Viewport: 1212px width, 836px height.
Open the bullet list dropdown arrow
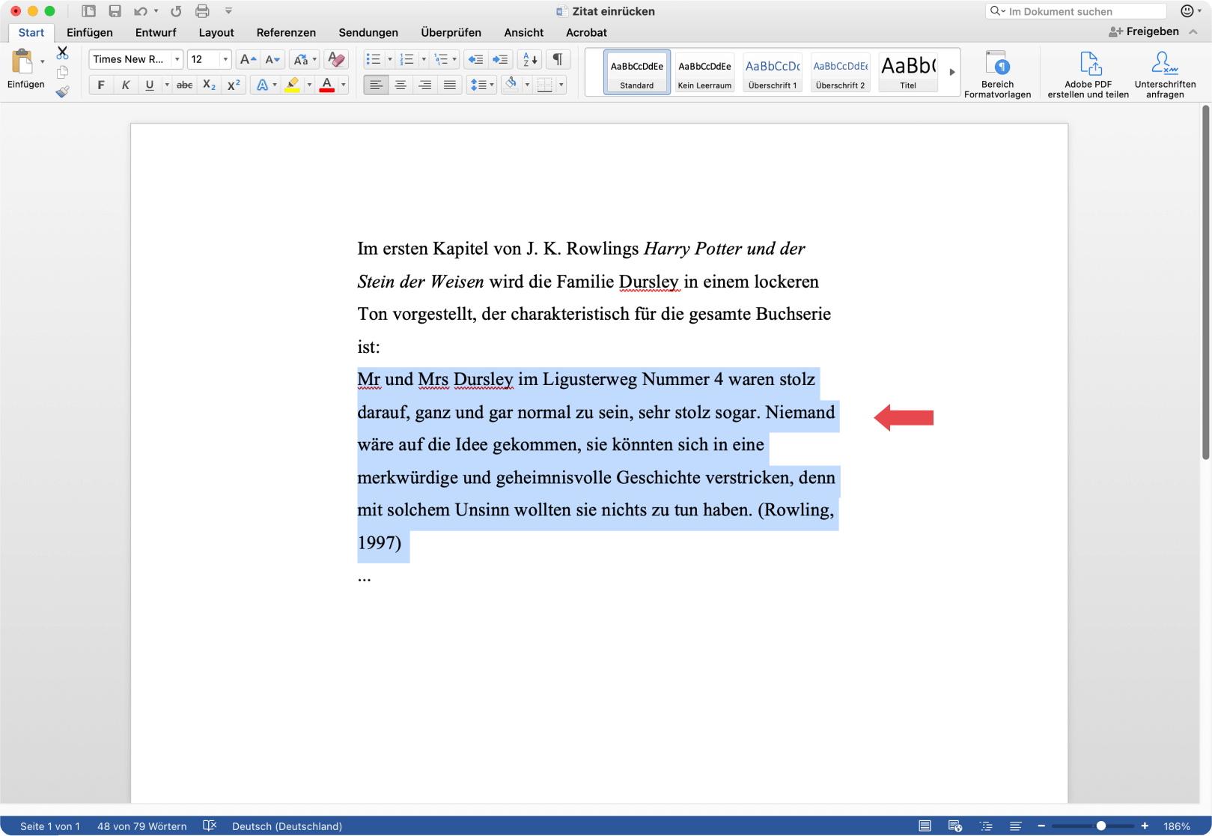pyautogui.click(x=389, y=59)
